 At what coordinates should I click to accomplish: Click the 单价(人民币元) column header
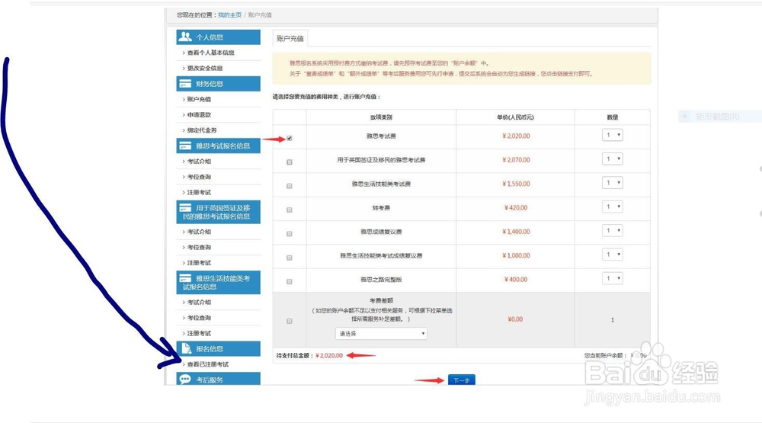515,117
